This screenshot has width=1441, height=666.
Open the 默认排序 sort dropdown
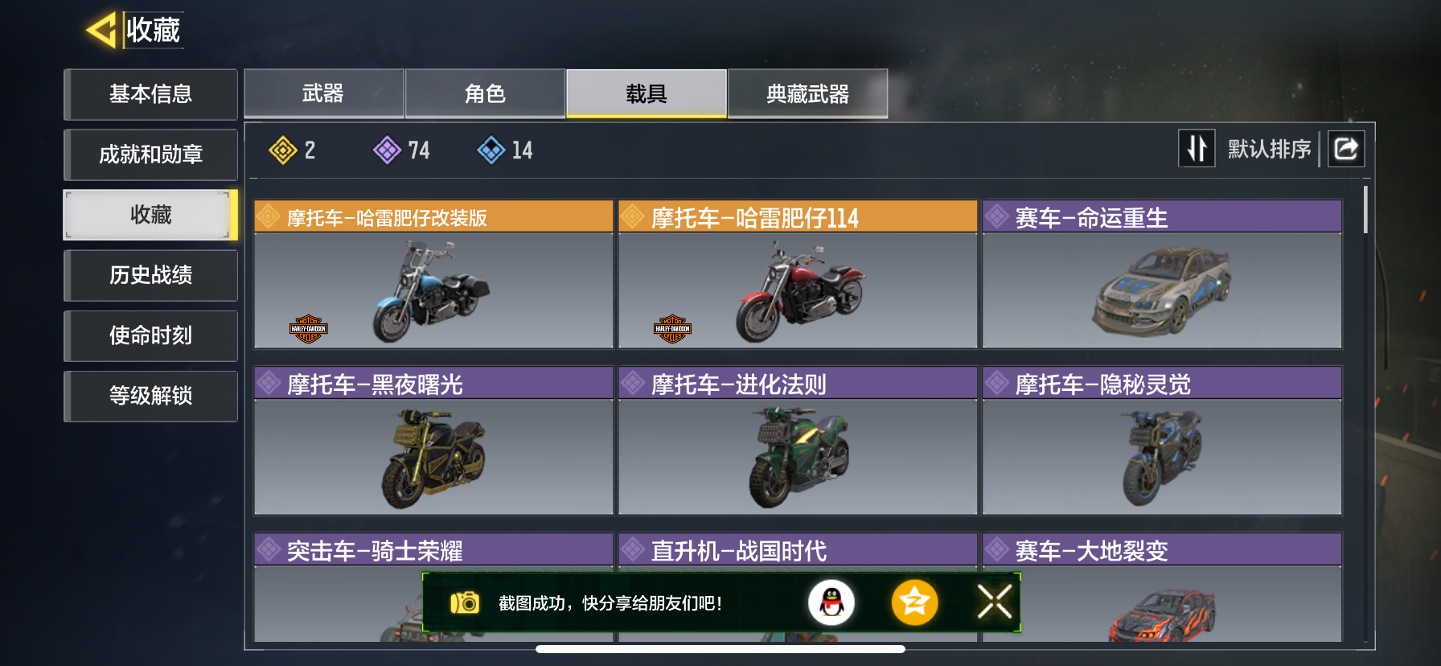(1269, 150)
